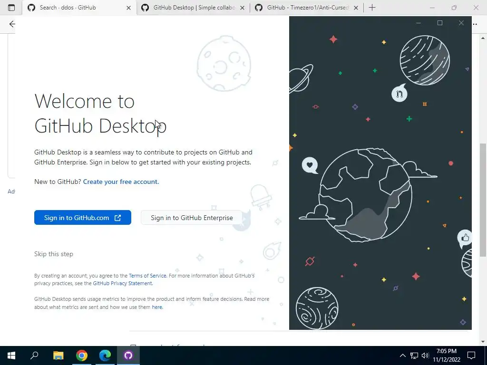Screen dimensions: 487x365
Task: Switch to the GitHub Desktop browser tab
Action: (x=193, y=8)
